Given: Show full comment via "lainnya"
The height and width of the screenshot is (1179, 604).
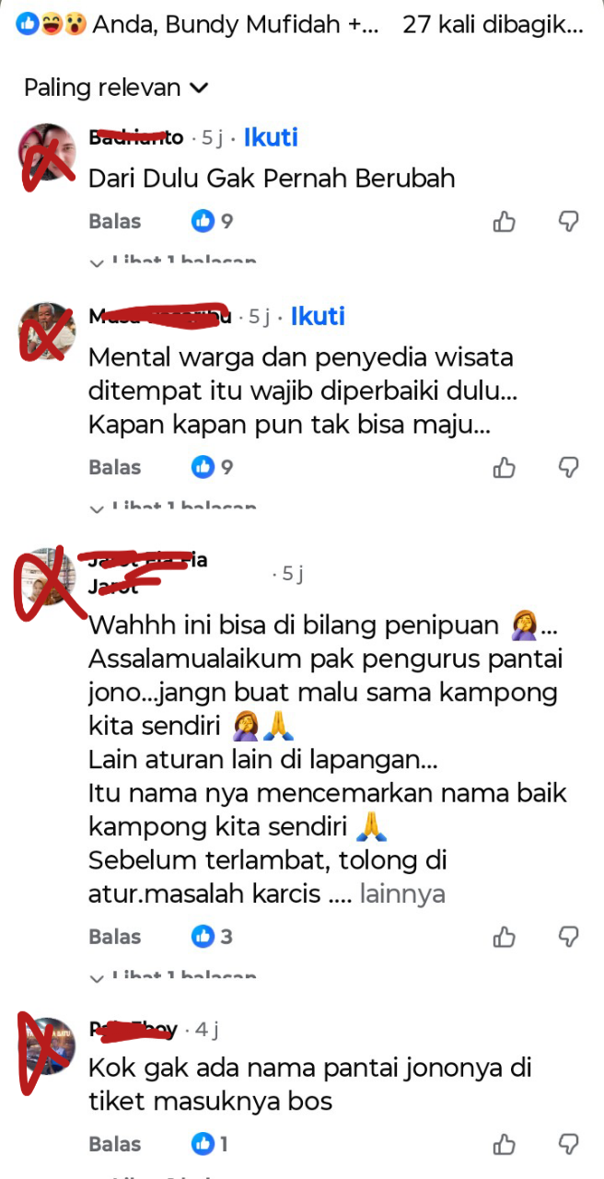Looking at the screenshot, I should click(x=402, y=893).
